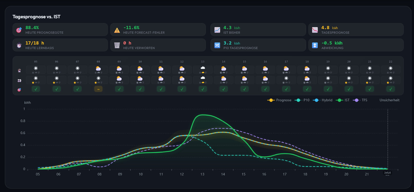Image resolution: width=414 pixels, height=192 pixels.
Task: Click the shuffle icon at P10 Tagesprognose
Action: (217, 45)
